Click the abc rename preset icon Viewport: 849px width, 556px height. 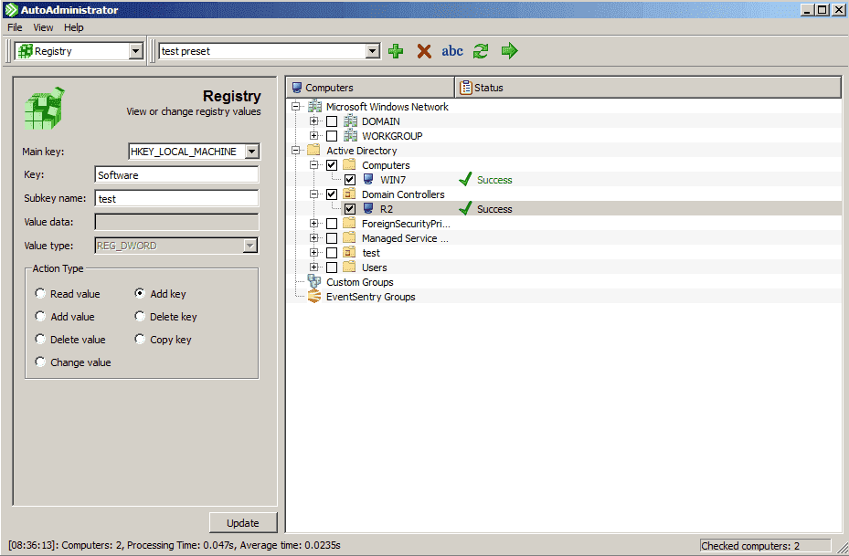451,51
